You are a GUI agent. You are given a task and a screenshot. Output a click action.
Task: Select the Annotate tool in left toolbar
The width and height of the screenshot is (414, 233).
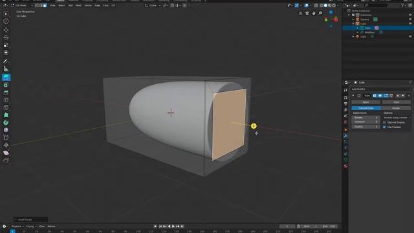click(6, 61)
